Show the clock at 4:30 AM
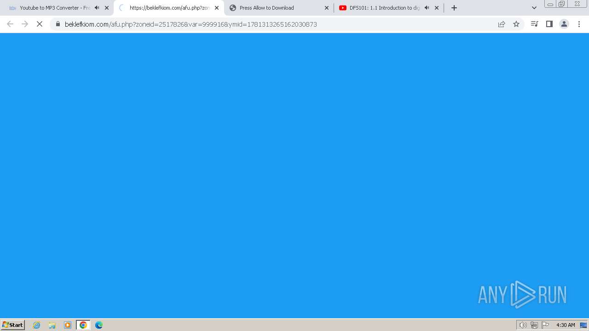This screenshot has height=331, width=589. (566, 325)
